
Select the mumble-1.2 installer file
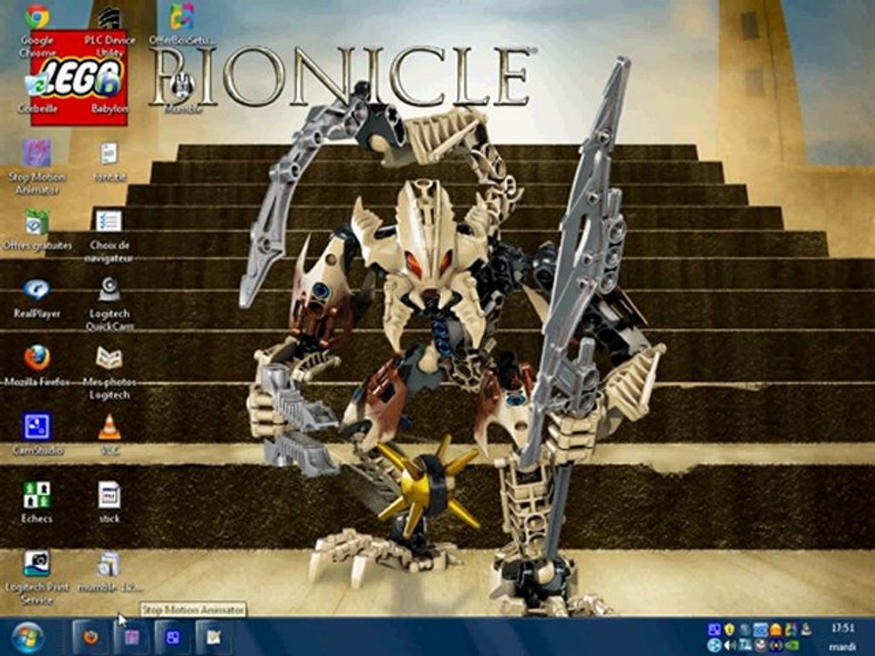[x=109, y=570]
